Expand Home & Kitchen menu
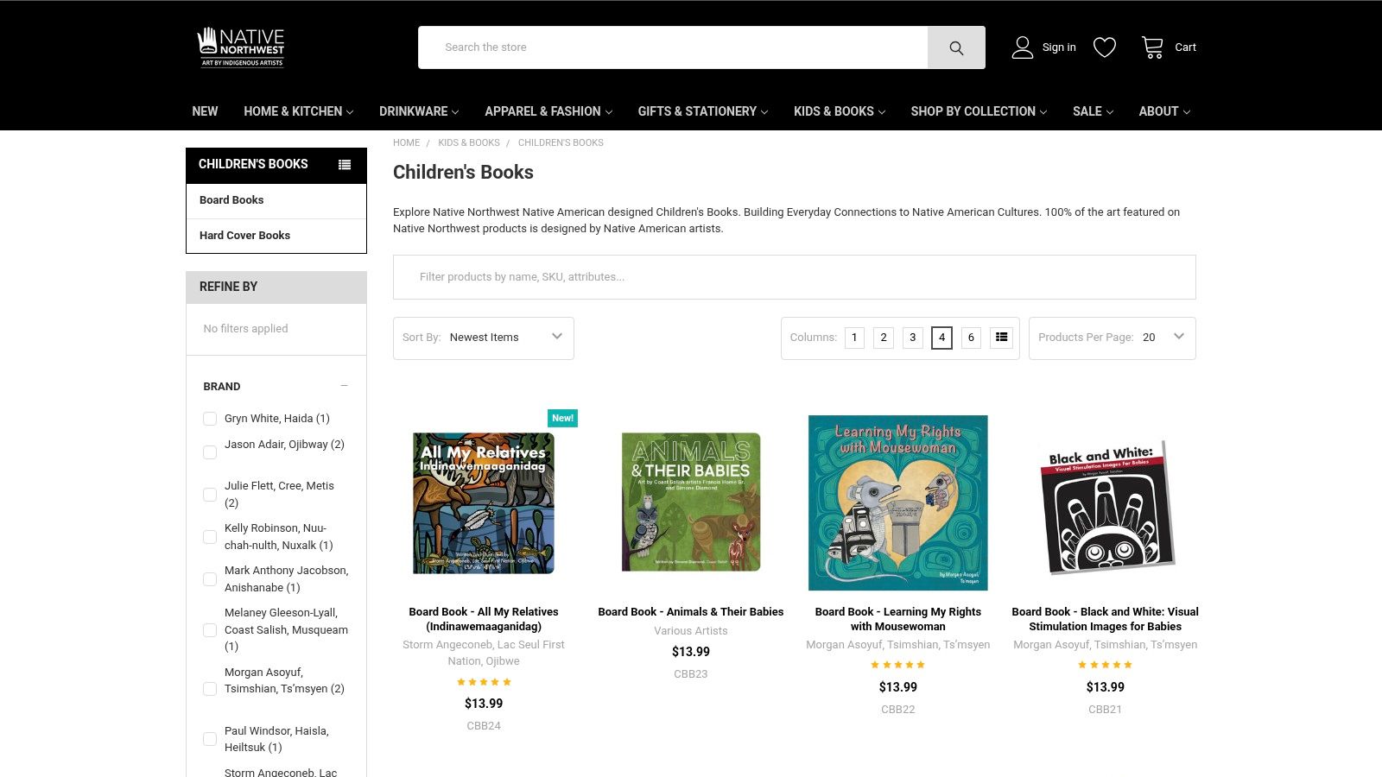Screen dimensions: 1382x777 click(x=298, y=111)
